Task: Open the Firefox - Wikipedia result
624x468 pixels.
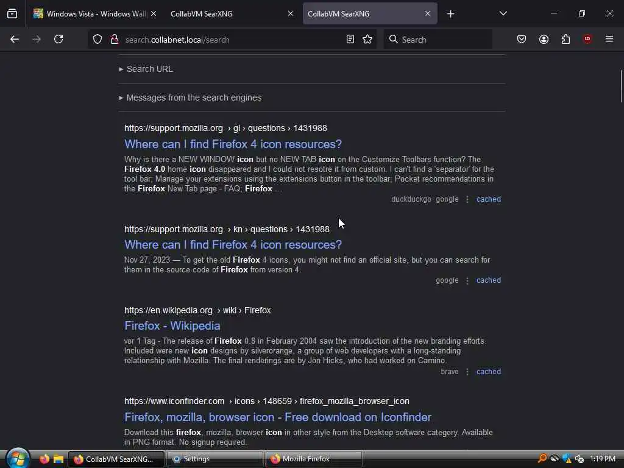Action: tap(172, 326)
